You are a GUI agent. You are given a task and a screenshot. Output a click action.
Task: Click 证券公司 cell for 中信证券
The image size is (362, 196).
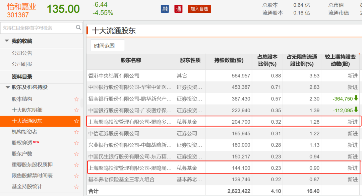187,133
